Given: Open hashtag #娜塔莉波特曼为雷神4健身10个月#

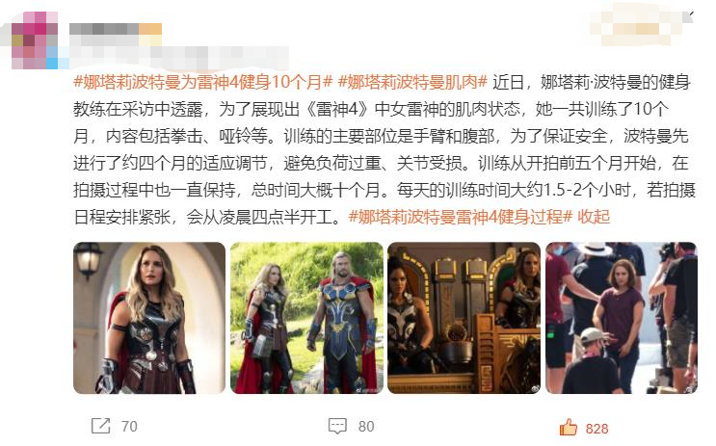Looking at the screenshot, I should pos(202,82).
